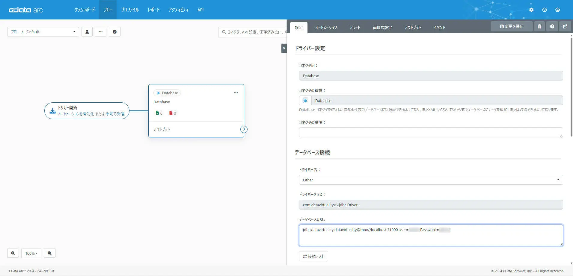Open the connector panel help icon
The image size is (573, 276).
(x=552, y=26)
